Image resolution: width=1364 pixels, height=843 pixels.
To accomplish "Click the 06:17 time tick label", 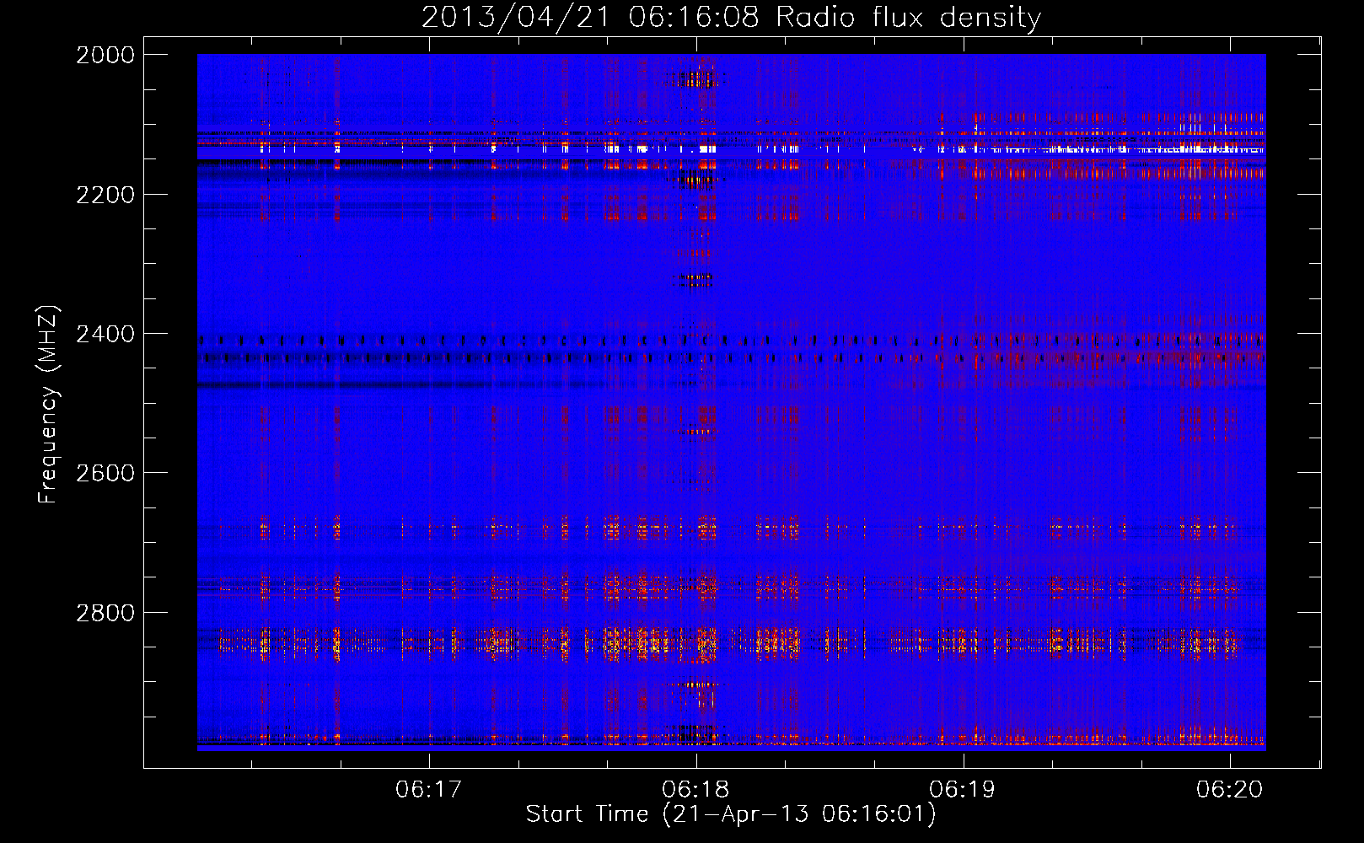I will [x=429, y=790].
